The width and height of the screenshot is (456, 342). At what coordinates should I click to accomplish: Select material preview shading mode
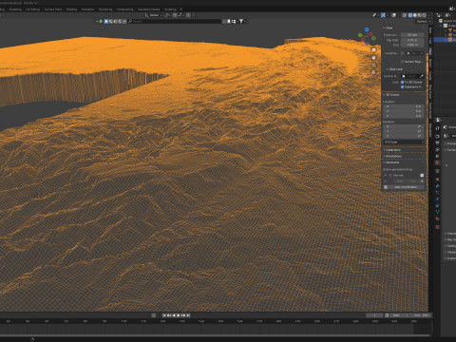[x=420, y=15]
